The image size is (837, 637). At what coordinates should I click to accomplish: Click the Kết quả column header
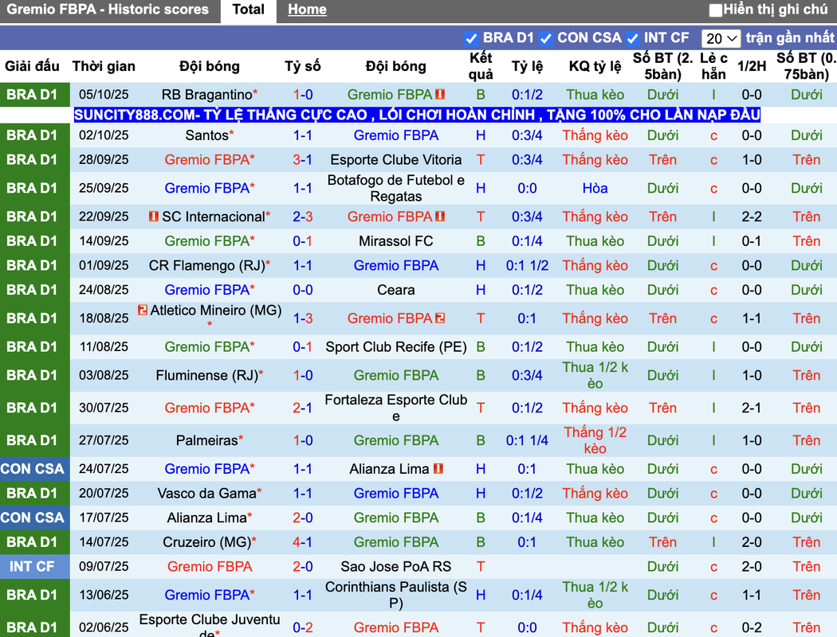click(x=481, y=66)
